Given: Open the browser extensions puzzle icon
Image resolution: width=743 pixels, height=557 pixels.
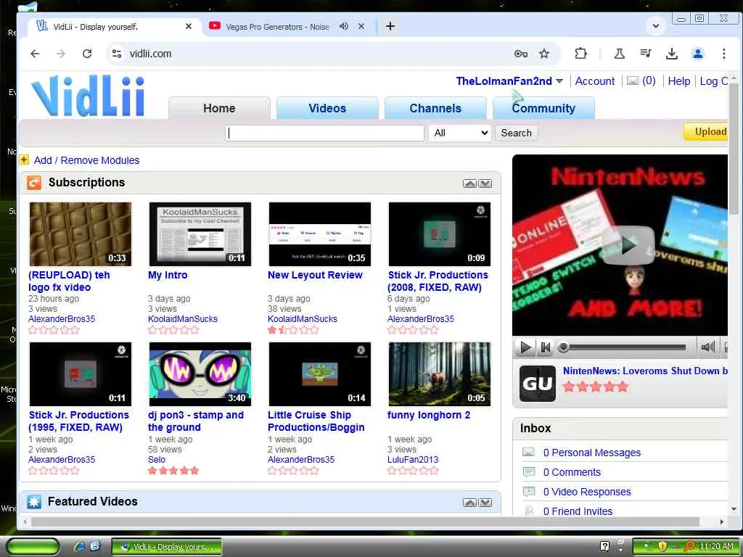Looking at the screenshot, I should coord(580,54).
